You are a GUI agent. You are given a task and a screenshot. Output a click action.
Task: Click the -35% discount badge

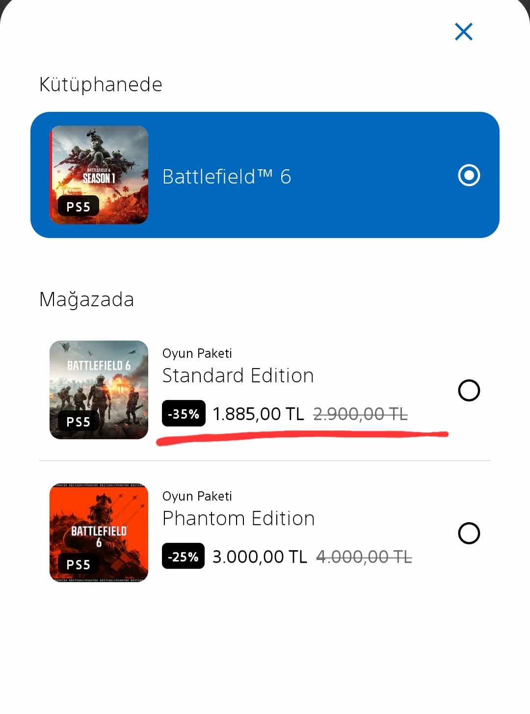pos(184,414)
